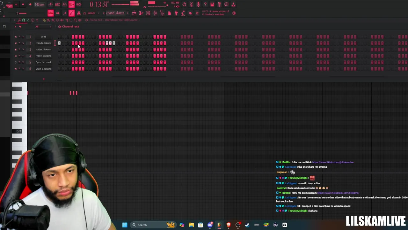Open the Windows Start menu

coord(125,225)
